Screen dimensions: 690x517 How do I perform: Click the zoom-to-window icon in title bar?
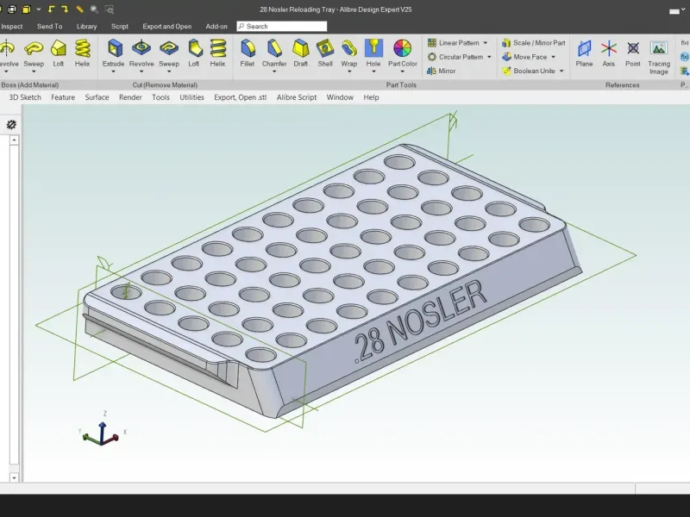tap(110, 9)
